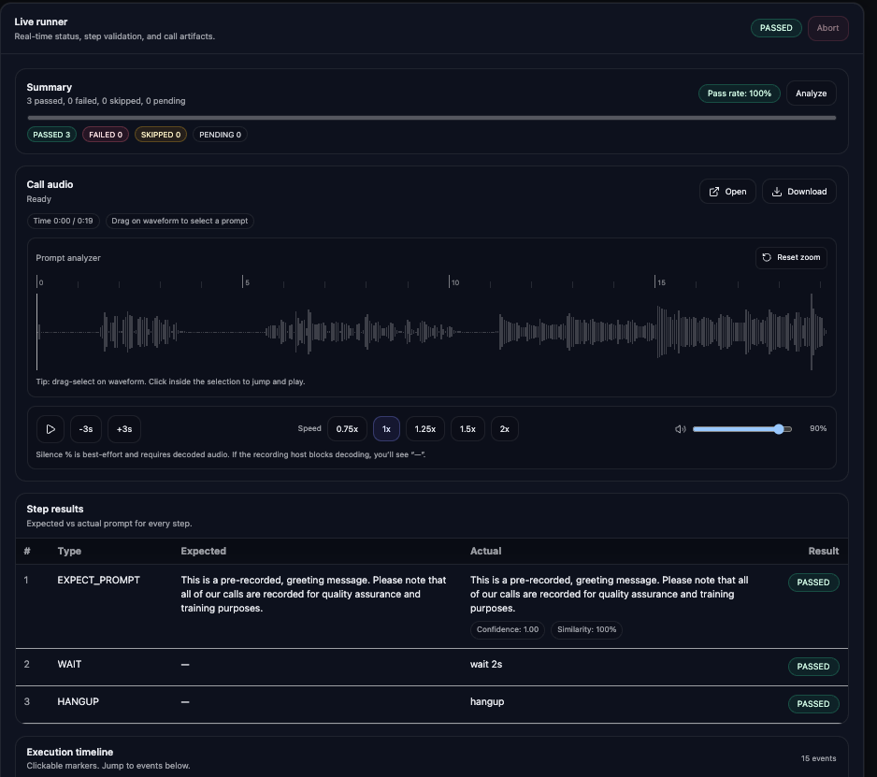Open call audio in new window
This screenshot has width=877, height=777.
(727, 192)
